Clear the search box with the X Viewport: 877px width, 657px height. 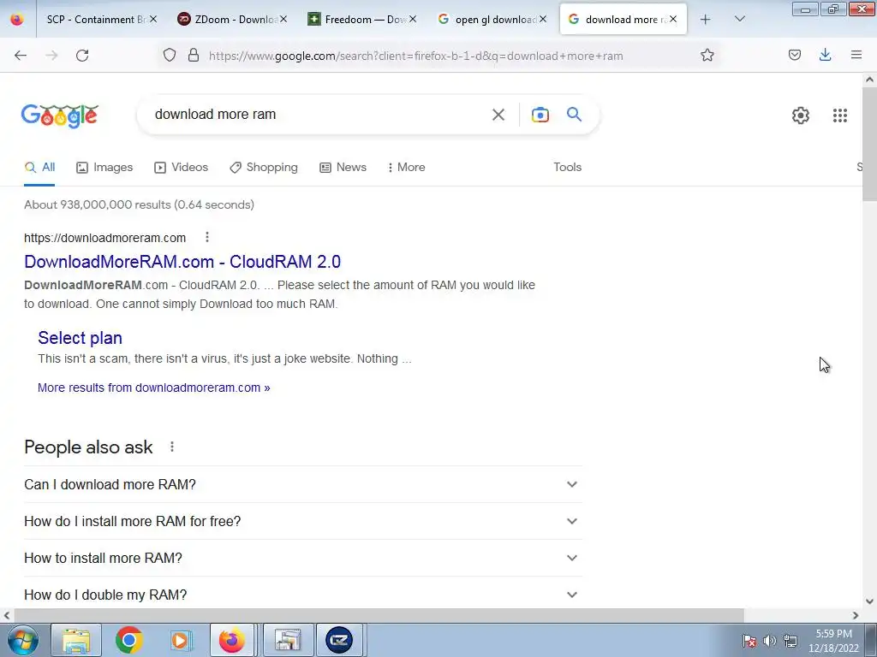pos(498,115)
